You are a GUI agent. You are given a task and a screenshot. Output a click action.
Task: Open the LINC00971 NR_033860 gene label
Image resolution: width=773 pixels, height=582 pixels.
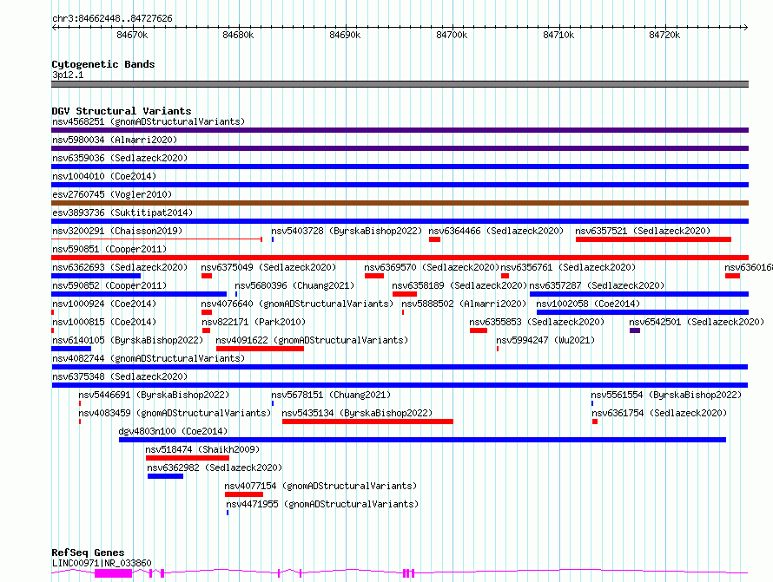pos(102,563)
